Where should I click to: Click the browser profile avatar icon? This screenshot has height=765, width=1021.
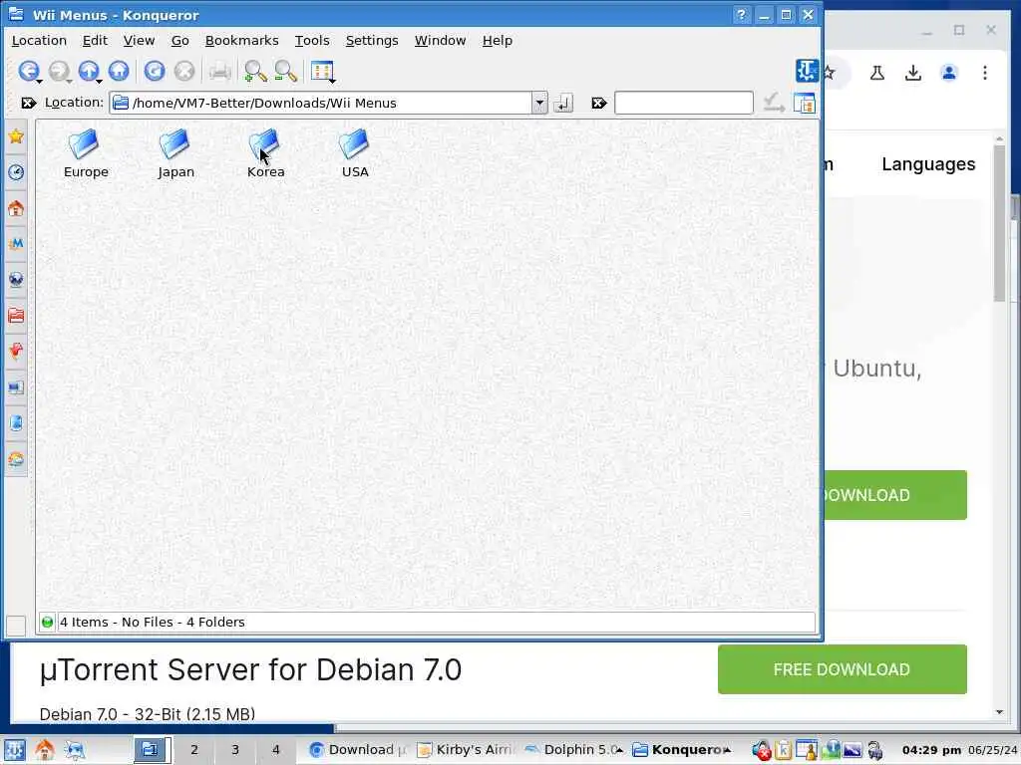point(949,73)
